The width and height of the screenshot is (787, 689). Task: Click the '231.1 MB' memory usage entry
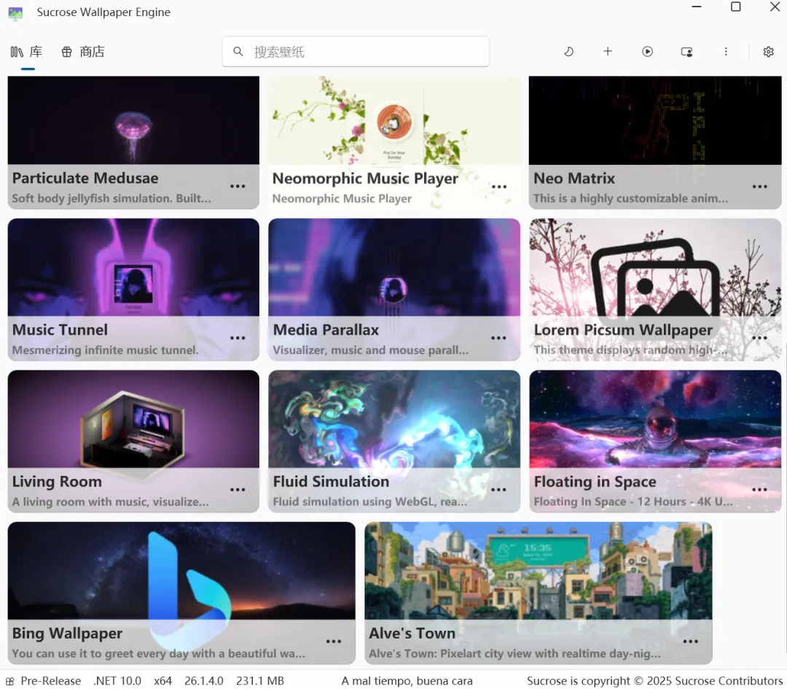[260, 681]
